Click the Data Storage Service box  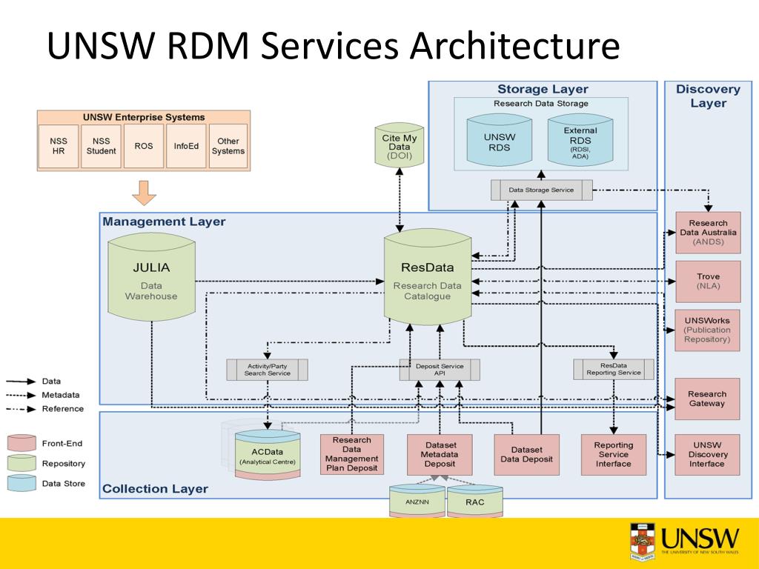(541, 190)
